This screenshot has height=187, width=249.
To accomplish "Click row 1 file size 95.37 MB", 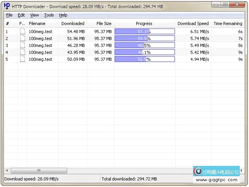I will tap(103, 32).
